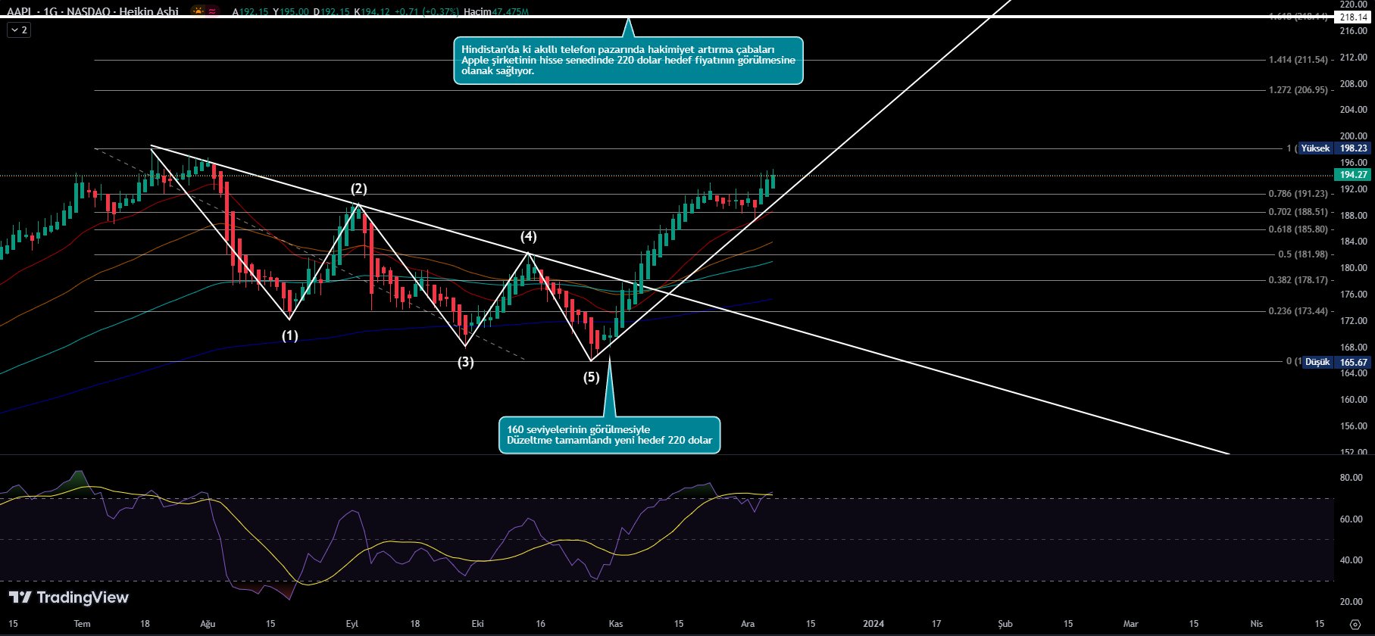Screen dimensions: 1375x636
Task: Click the Nis label on time axis
Action: pyautogui.click(x=1257, y=624)
